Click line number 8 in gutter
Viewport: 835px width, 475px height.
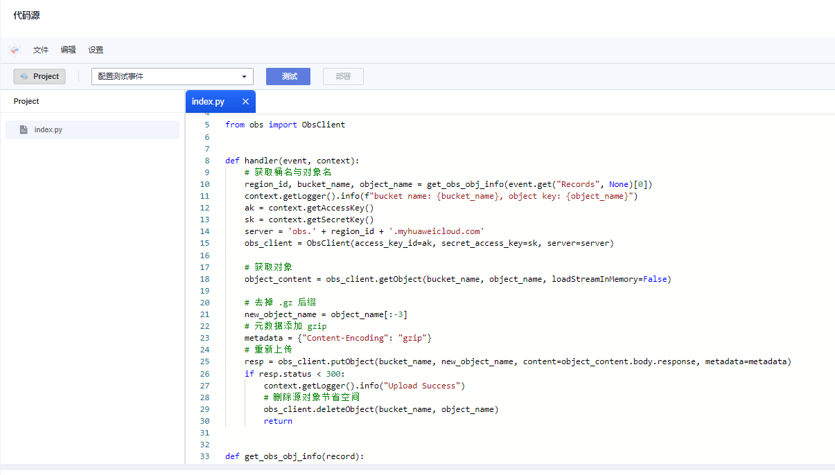(207, 161)
